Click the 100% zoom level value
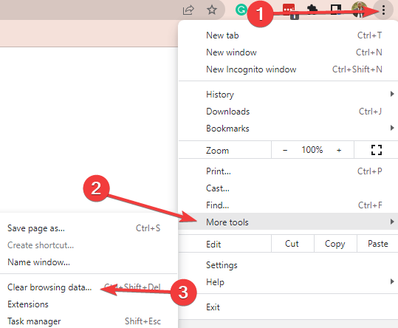This screenshot has height=328, width=398. (x=312, y=150)
